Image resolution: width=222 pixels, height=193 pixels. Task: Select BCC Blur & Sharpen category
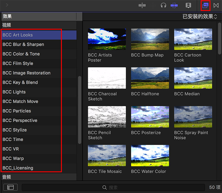tap(39, 44)
